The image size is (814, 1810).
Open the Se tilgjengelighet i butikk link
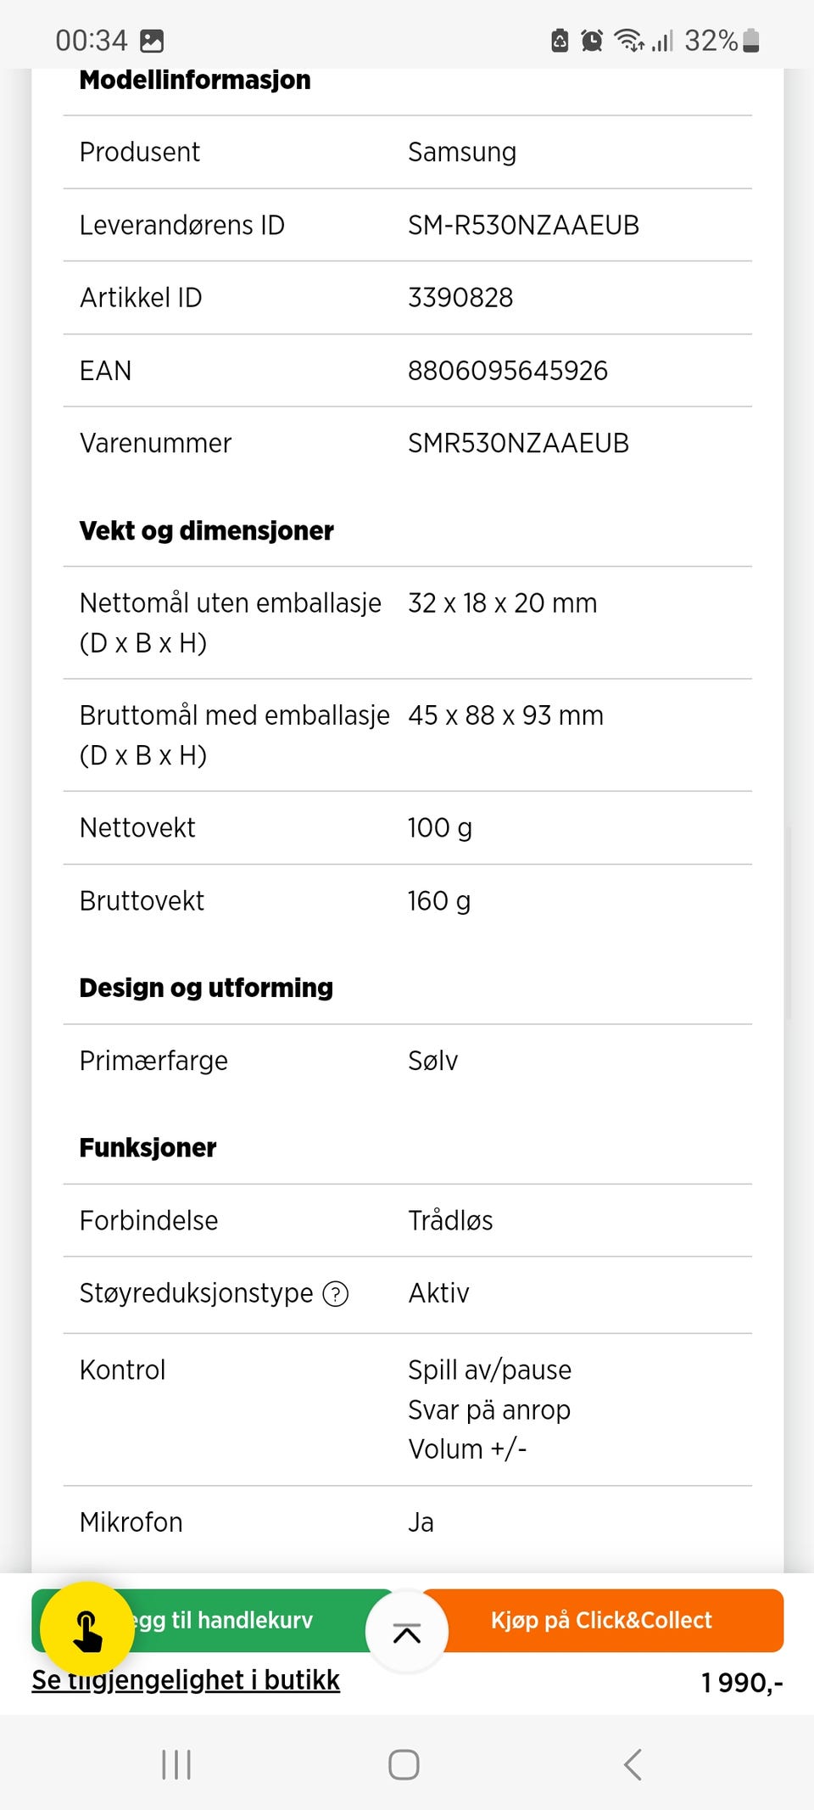186,1680
